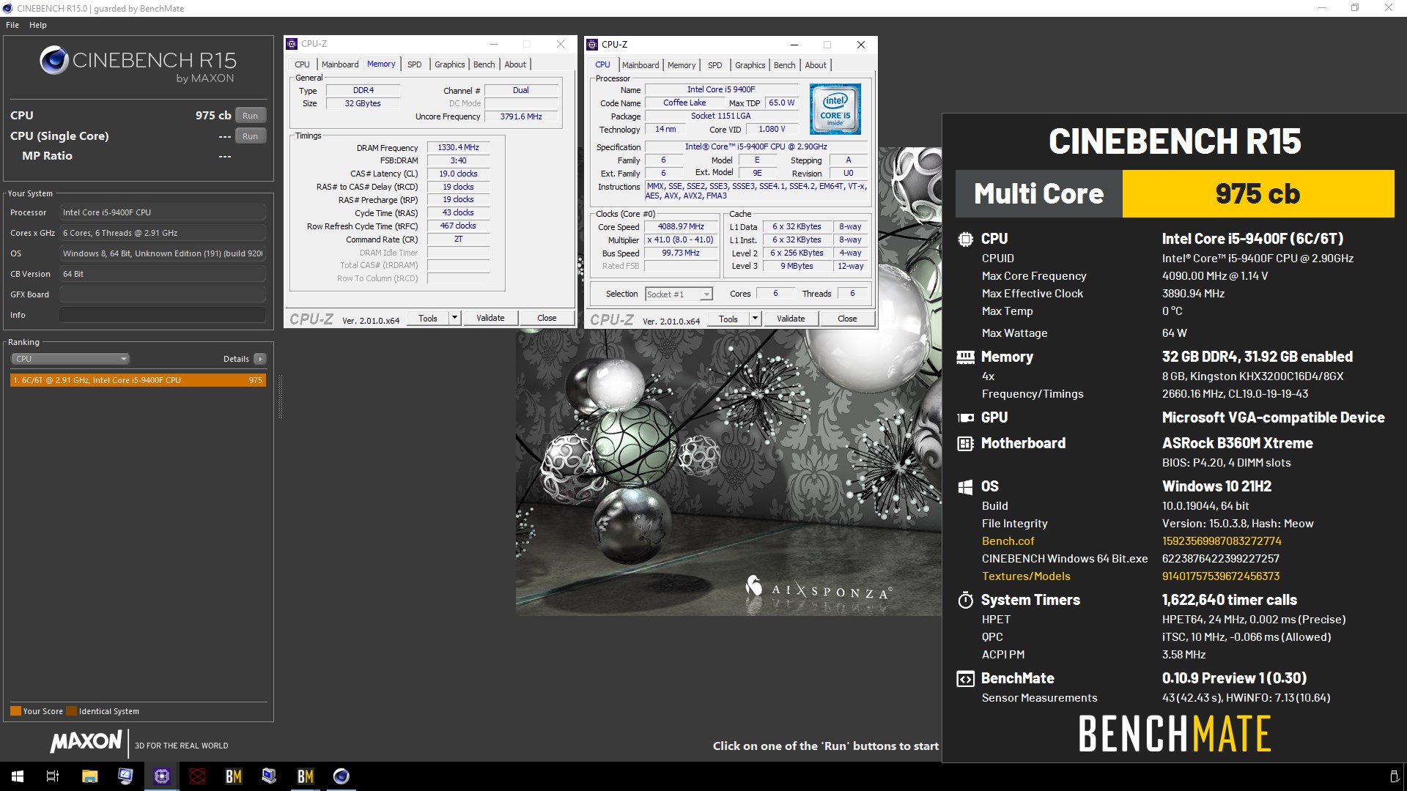
Task: Click the MAXON logo at bottom
Action: (86, 742)
